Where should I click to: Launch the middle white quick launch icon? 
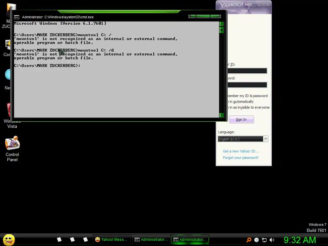click(72, 240)
